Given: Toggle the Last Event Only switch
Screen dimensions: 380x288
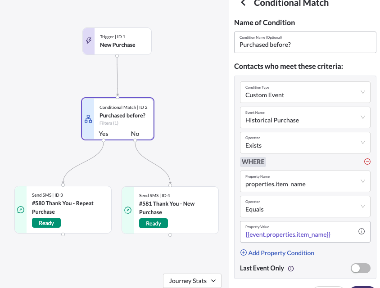Looking at the screenshot, I should 360,268.
